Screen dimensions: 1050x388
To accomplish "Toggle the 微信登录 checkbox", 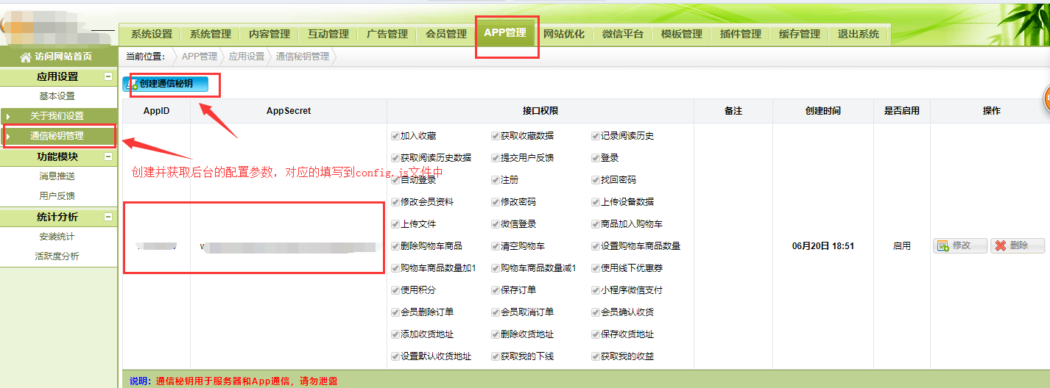I will 496,224.
